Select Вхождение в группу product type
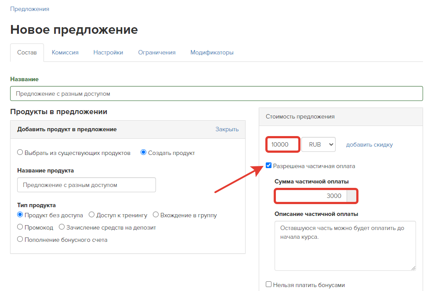The image size is (427, 291). pos(156,215)
